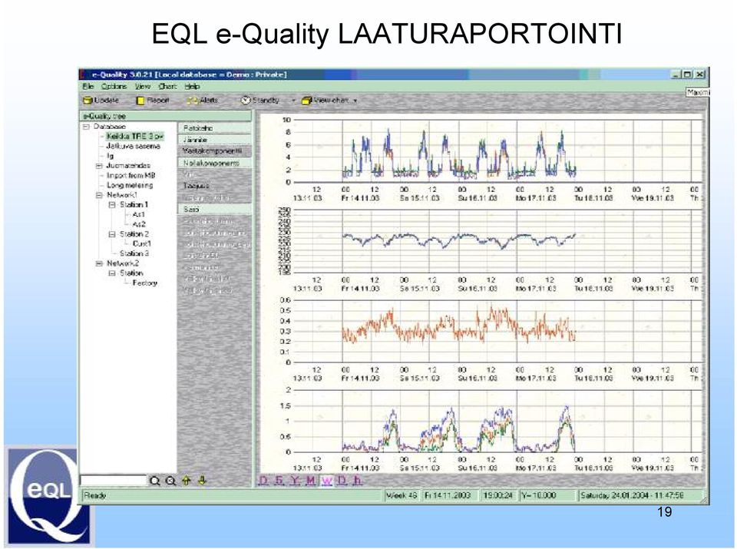737x549 pixels.
Task: Collapse the Network2 branch
Action: 99,263
